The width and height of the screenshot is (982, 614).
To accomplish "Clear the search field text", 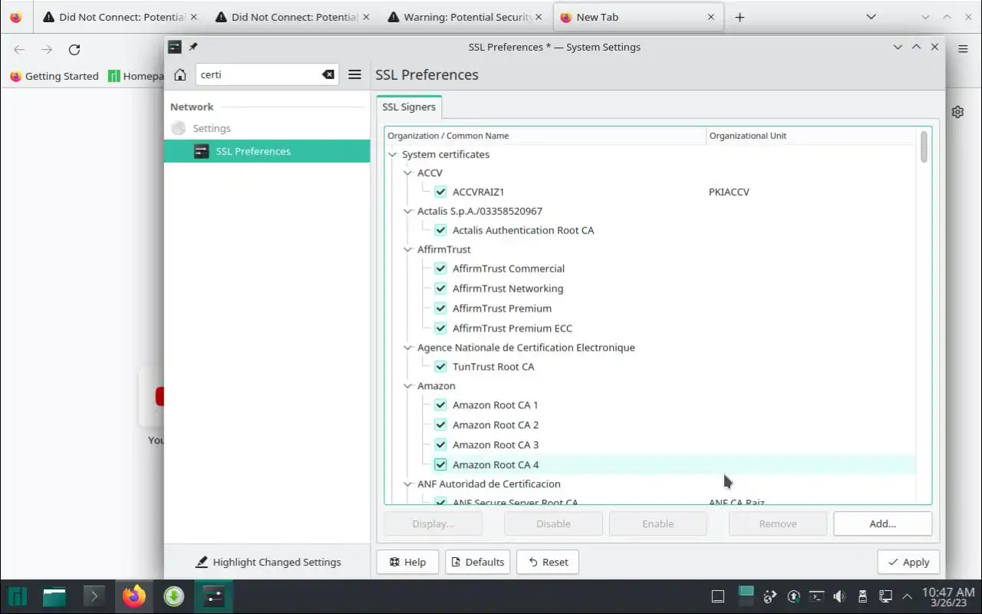I will (328, 74).
